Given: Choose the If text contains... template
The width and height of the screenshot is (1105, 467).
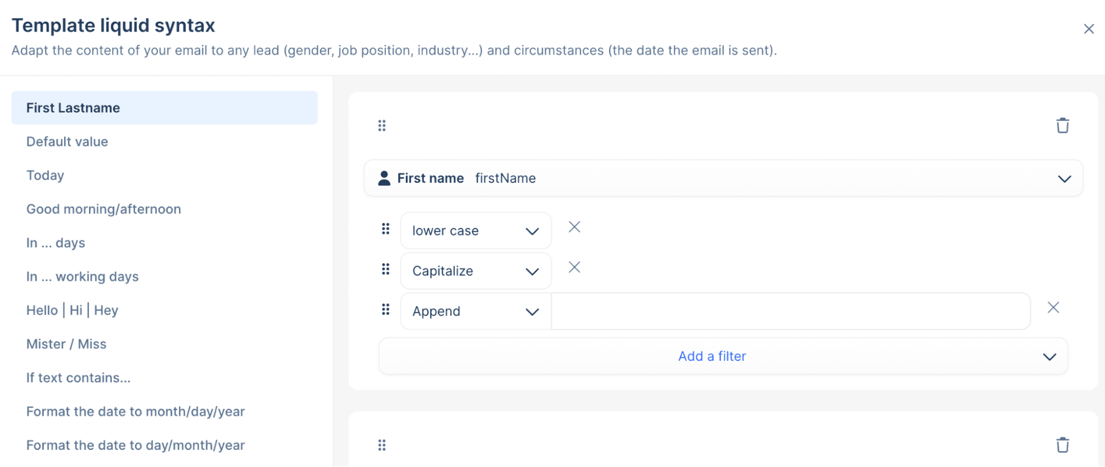Looking at the screenshot, I should click(x=78, y=378).
